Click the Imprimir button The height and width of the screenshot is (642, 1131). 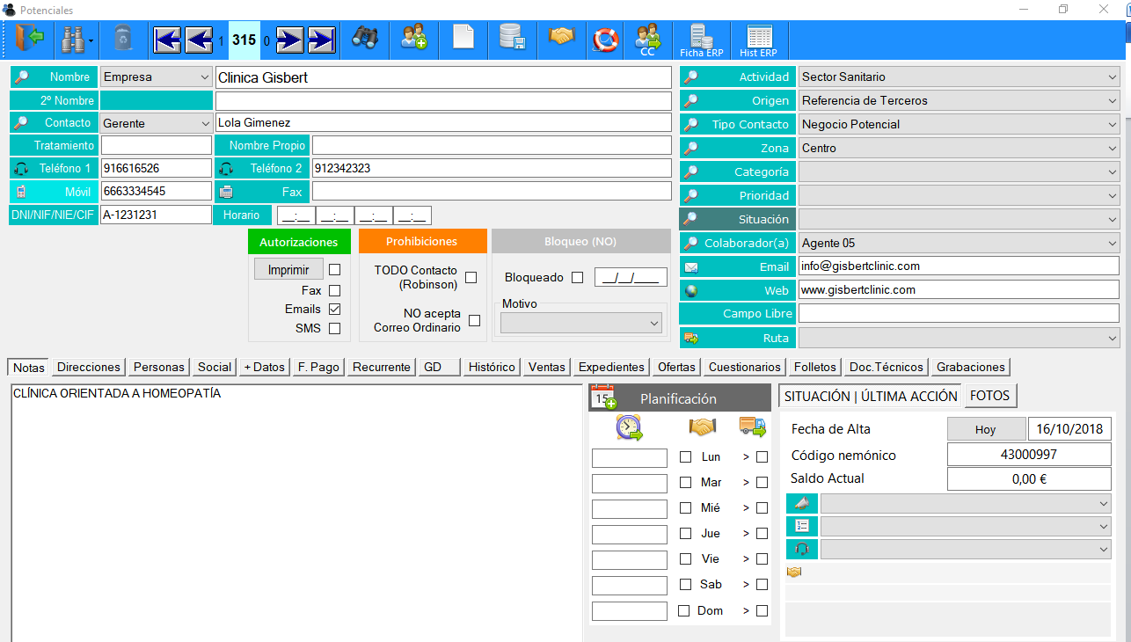pyautogui.click(x=288, y=269)
